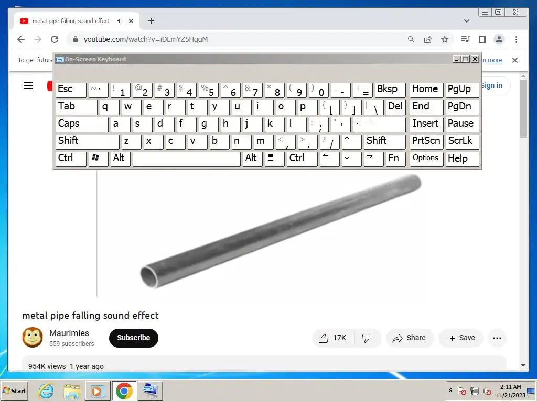Show hidden system tray icons
The height and width of the screenshot is (402, 537).
coord(450,390)
